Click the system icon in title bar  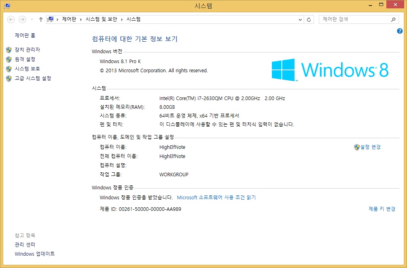click(7, 6)
